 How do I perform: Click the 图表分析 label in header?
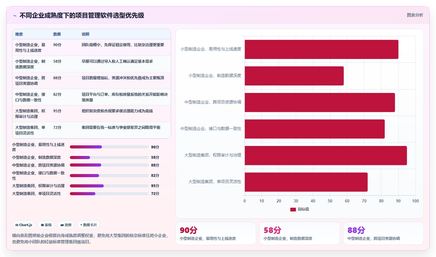tap(415, 15)
